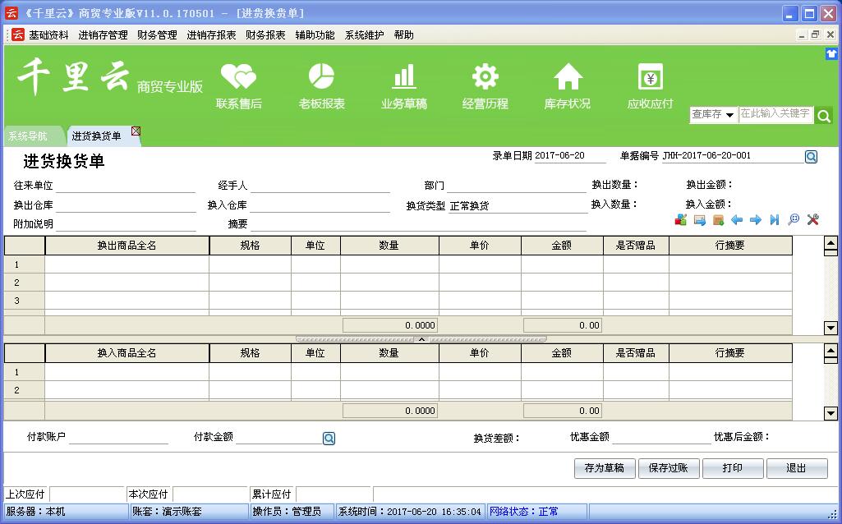Open 库存状况 house icon
The image size is (842, 524).
(567, 77)
